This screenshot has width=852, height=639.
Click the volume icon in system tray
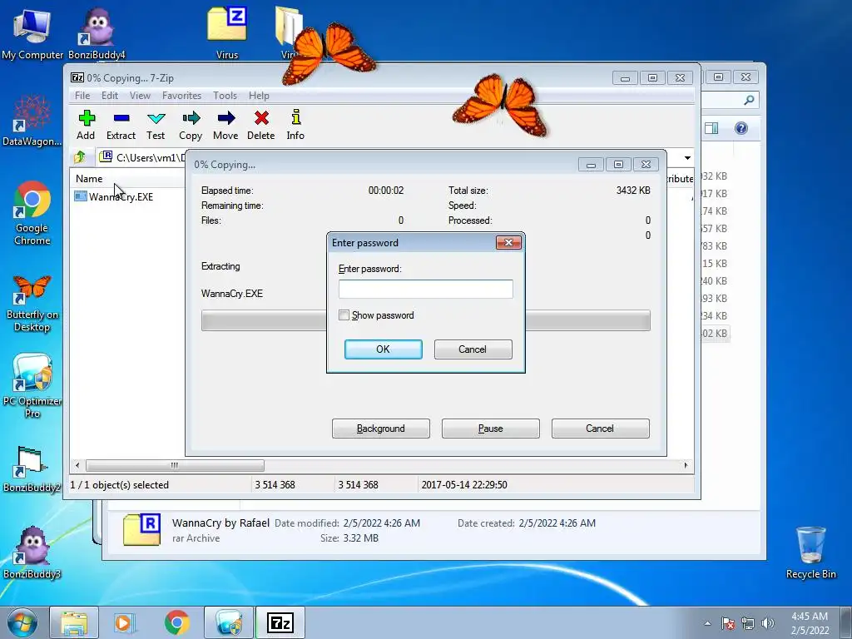(x=768, y=623)
